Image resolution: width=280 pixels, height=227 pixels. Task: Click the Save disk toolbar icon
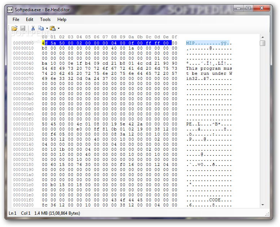coord(23,28)
